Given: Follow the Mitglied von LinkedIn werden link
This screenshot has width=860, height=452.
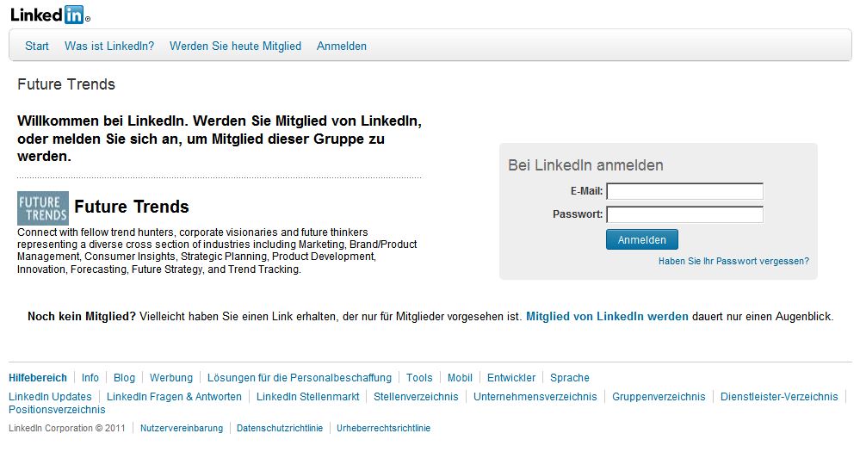Looking at the screenshot, I should 607,317.
